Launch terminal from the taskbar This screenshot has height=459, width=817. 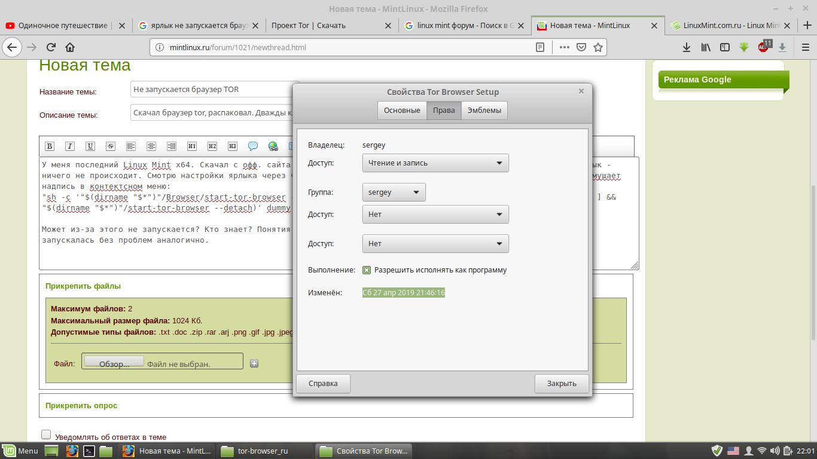click(89, 451)
